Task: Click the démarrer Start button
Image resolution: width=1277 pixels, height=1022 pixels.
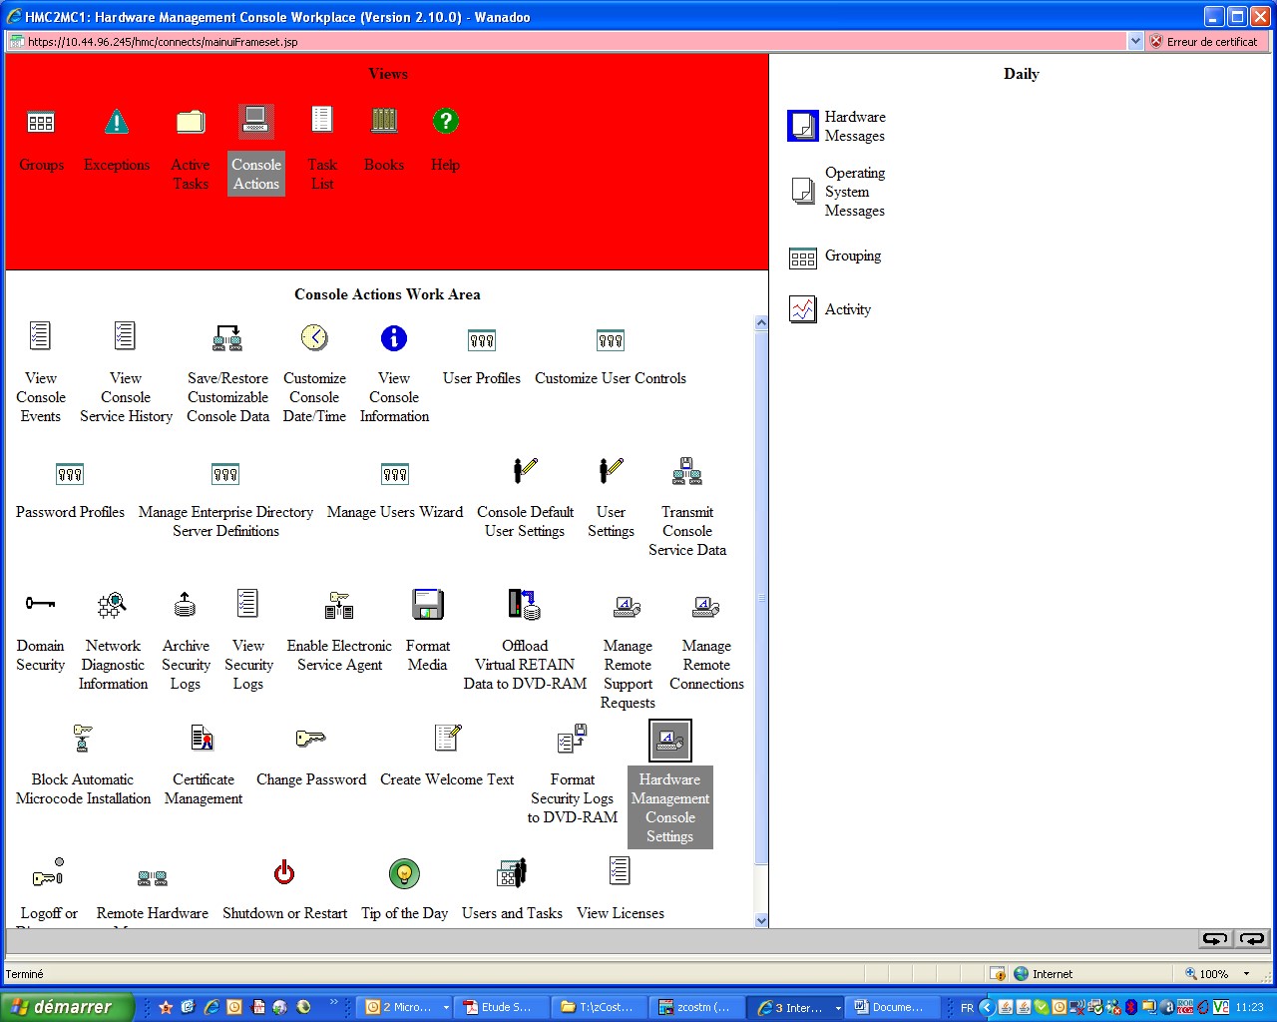Action: [66, 1007]
